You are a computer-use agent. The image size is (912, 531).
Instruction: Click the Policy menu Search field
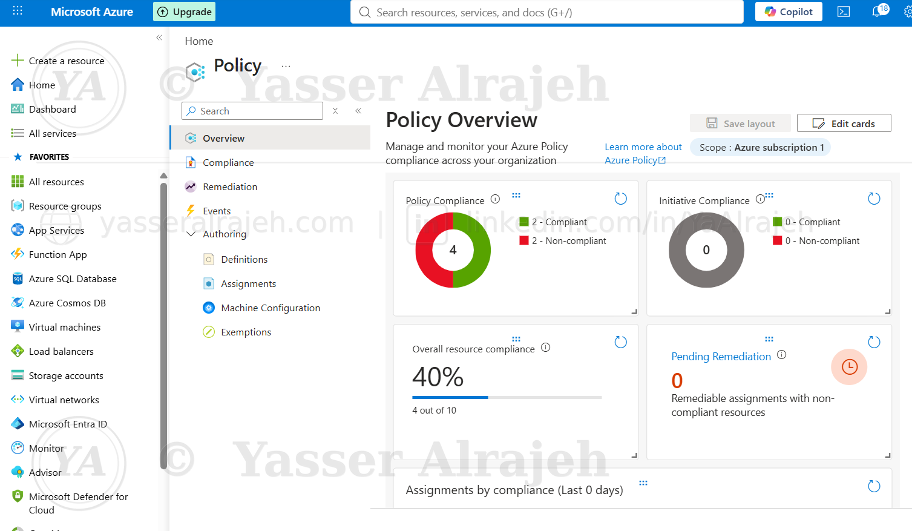pos(252,111)
